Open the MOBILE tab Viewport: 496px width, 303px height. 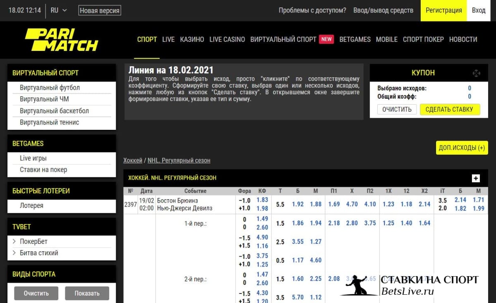[386, 39]
